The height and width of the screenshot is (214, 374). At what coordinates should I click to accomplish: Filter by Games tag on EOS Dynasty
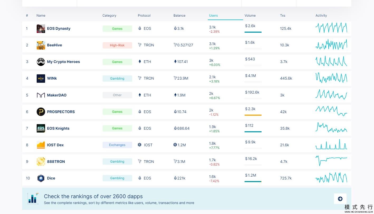pos(117,29)
